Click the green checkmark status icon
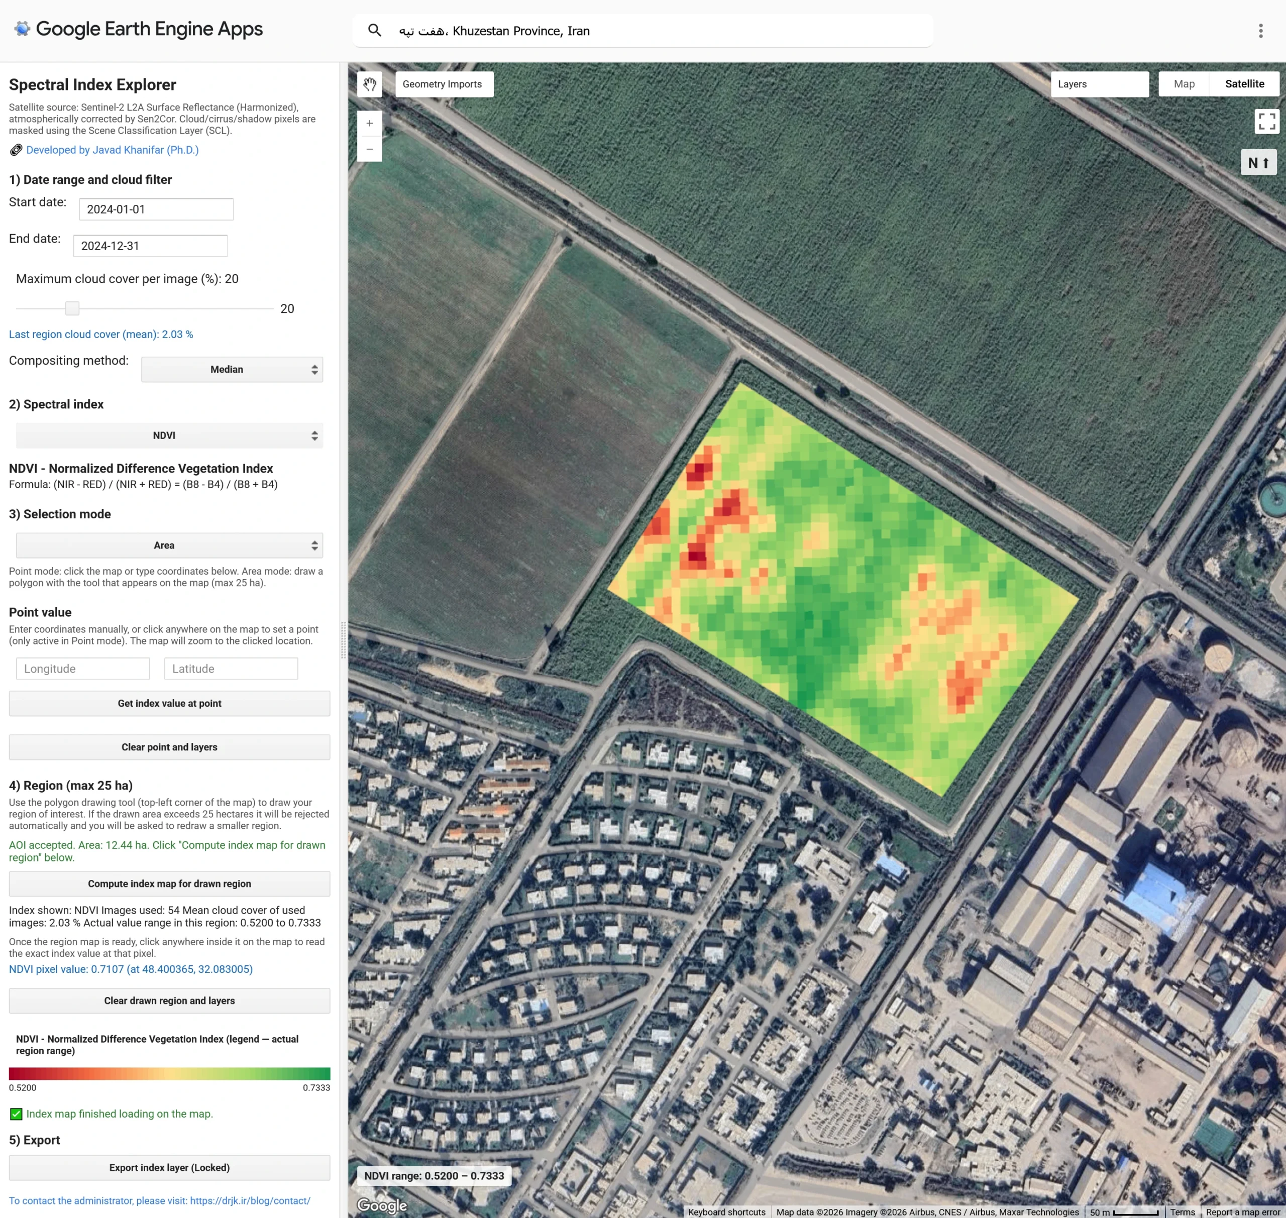Viewport: 1286px width, 1218px height. point(16,1114)
